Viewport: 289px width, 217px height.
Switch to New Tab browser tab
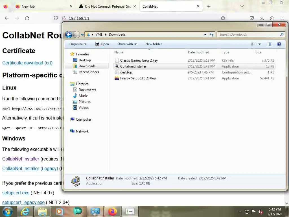click(x=43, y=6)
